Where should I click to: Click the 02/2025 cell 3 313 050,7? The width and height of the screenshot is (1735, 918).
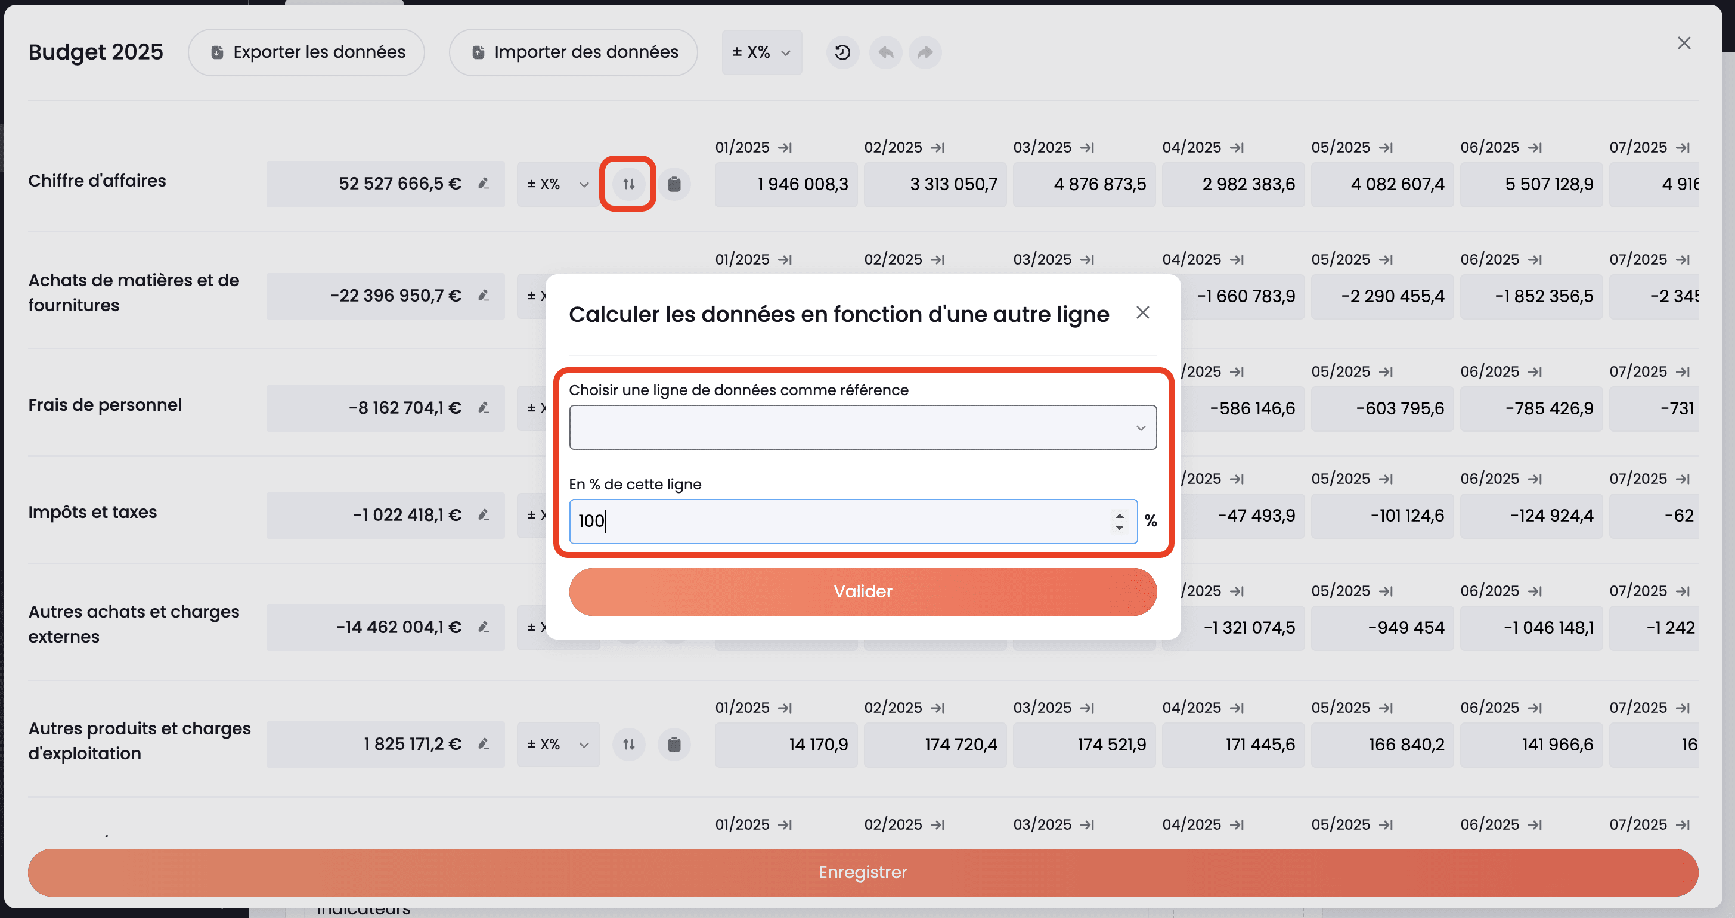point(935,184)
